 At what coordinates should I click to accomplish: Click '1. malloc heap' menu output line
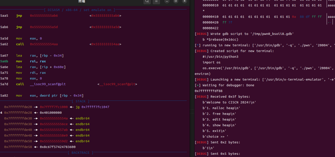pyautogui.click(x=221, y=108)
